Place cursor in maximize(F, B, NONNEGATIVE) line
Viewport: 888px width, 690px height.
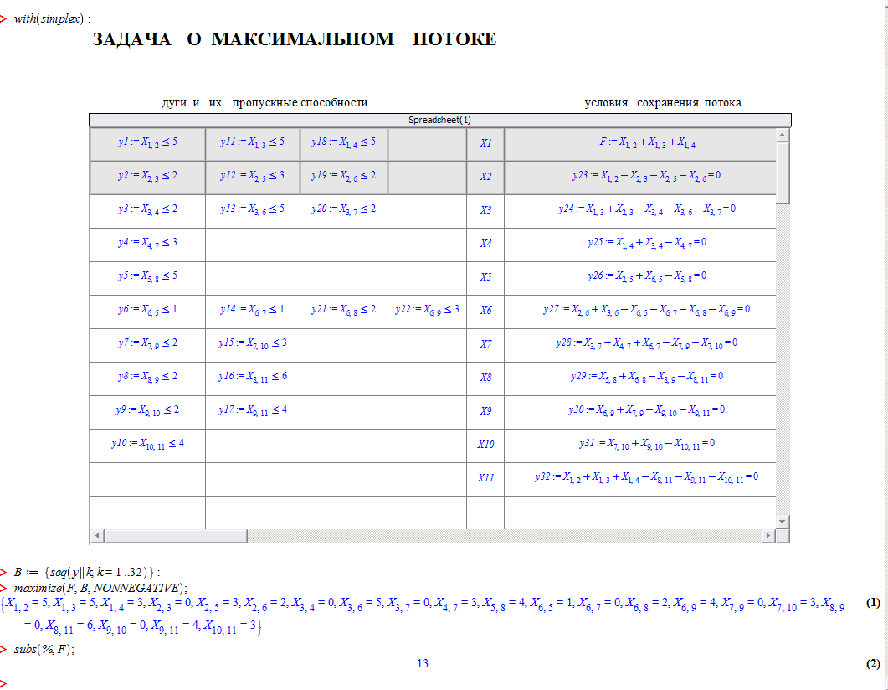coord(100,588)
